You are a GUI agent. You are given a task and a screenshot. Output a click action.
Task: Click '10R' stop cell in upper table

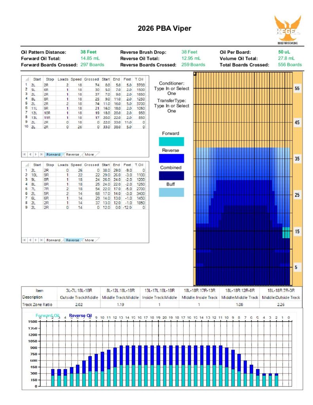(47, 113)
